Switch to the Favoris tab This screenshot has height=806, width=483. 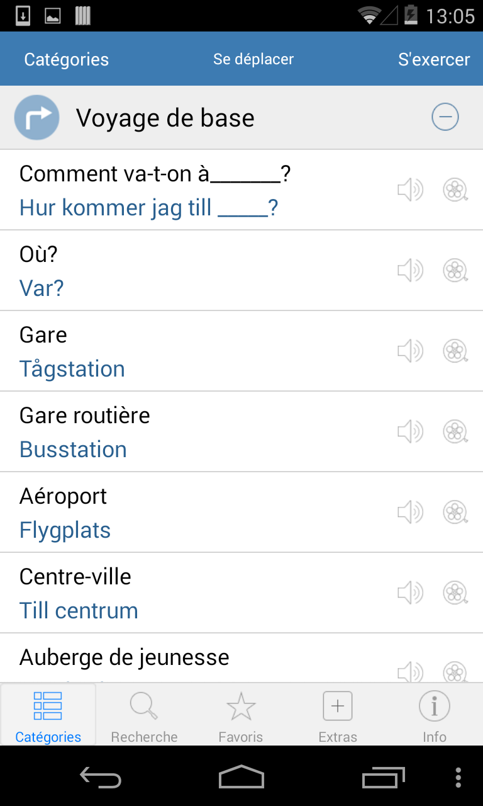241,715
